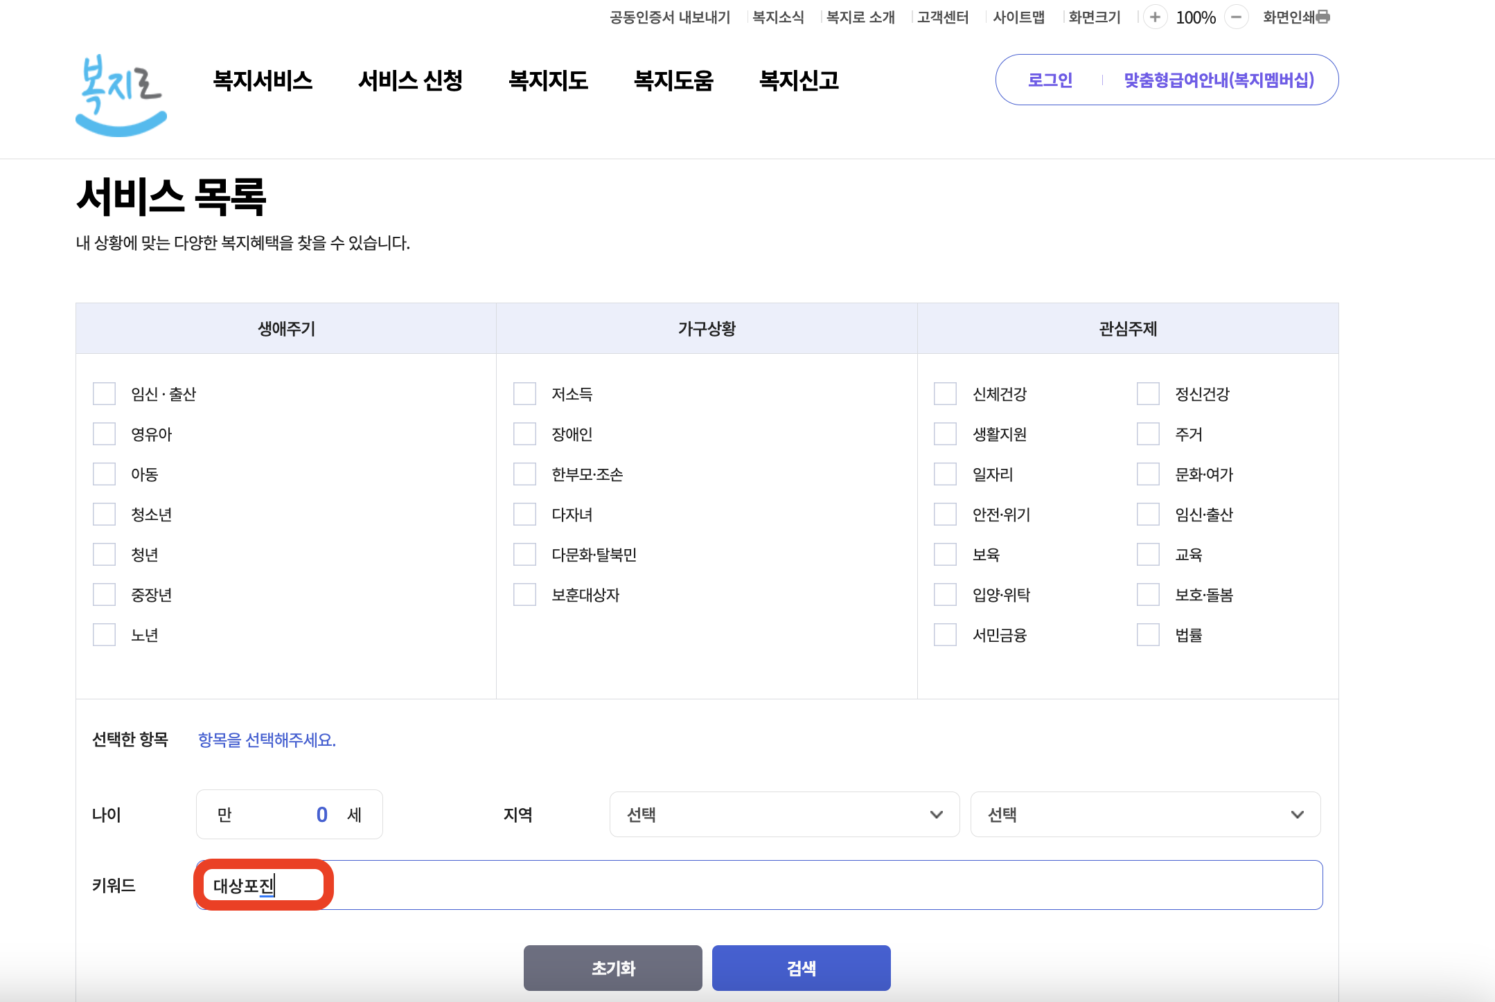Open the first 지역 selection dropdown
This screenshot has height=1002, width=1495.
(784, 814)
